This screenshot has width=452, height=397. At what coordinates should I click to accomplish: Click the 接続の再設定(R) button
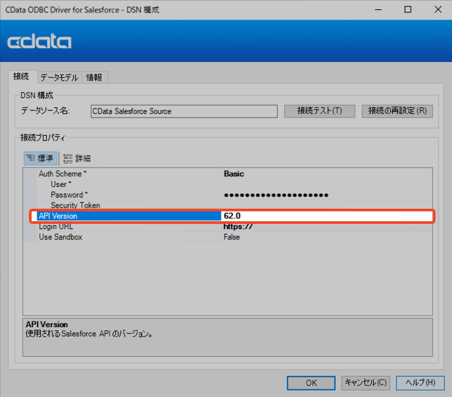(x=397, y=111)
